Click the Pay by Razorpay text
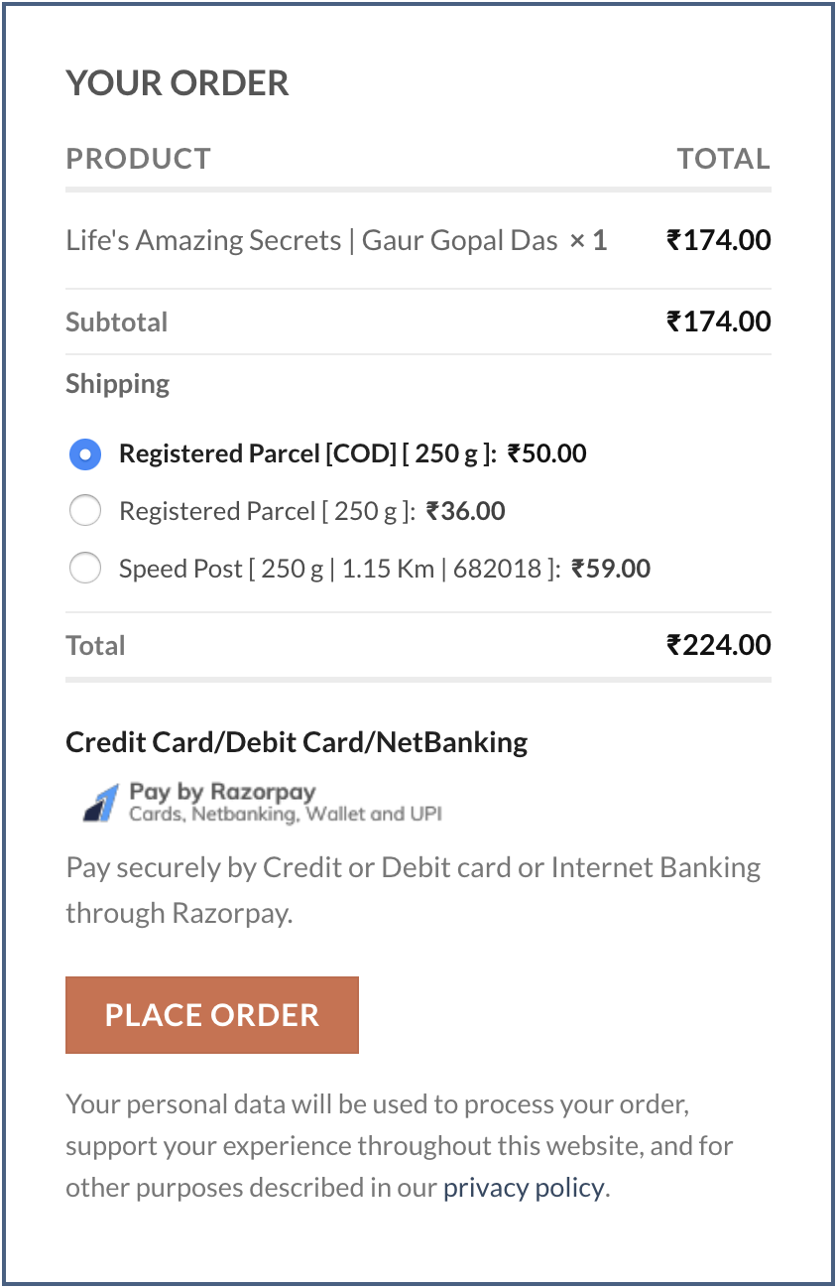The width and height of the screenshot is (837, 1288). click(222, 792)
